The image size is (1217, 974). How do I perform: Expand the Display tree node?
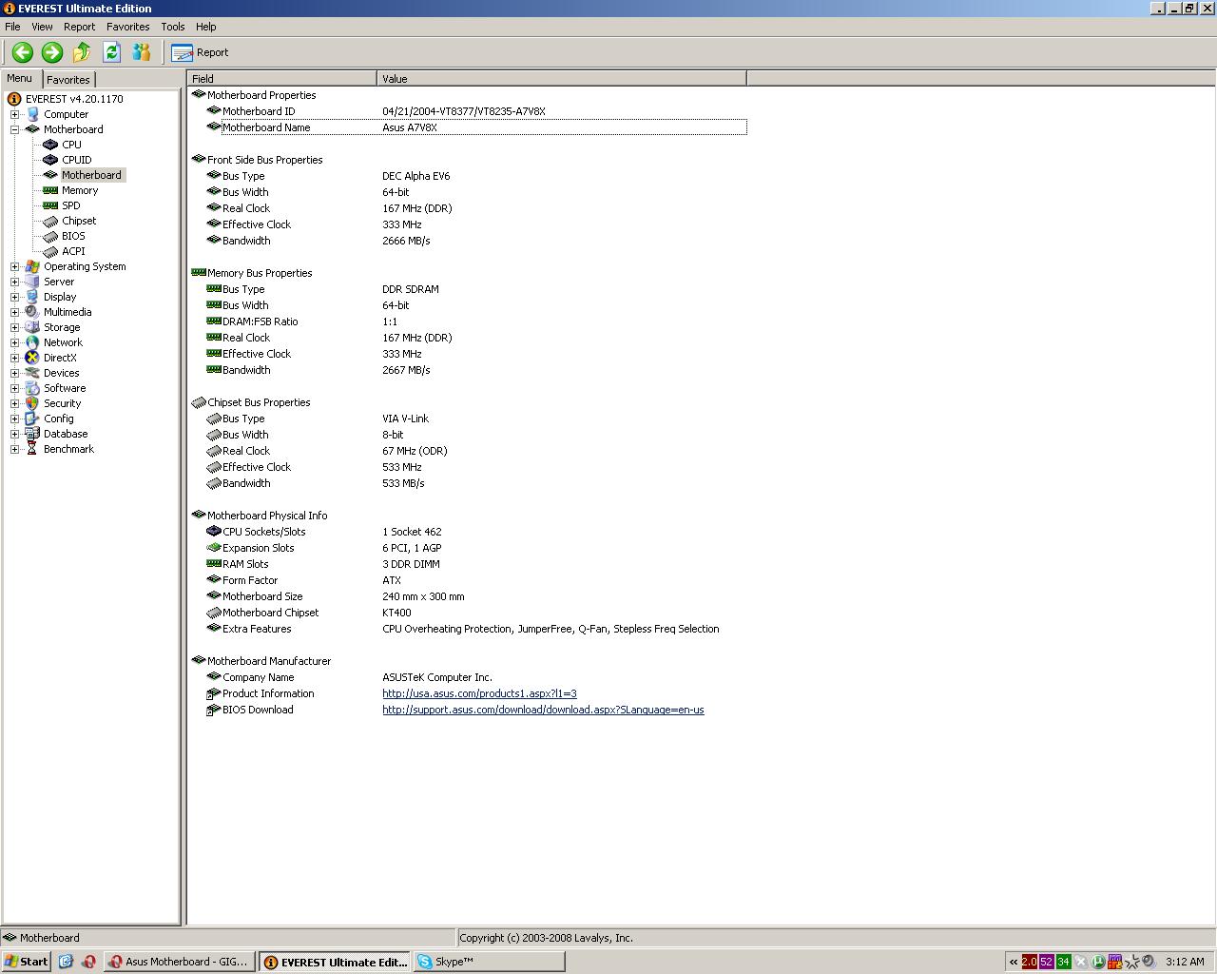pyautogui.click(x=14, y=297)
